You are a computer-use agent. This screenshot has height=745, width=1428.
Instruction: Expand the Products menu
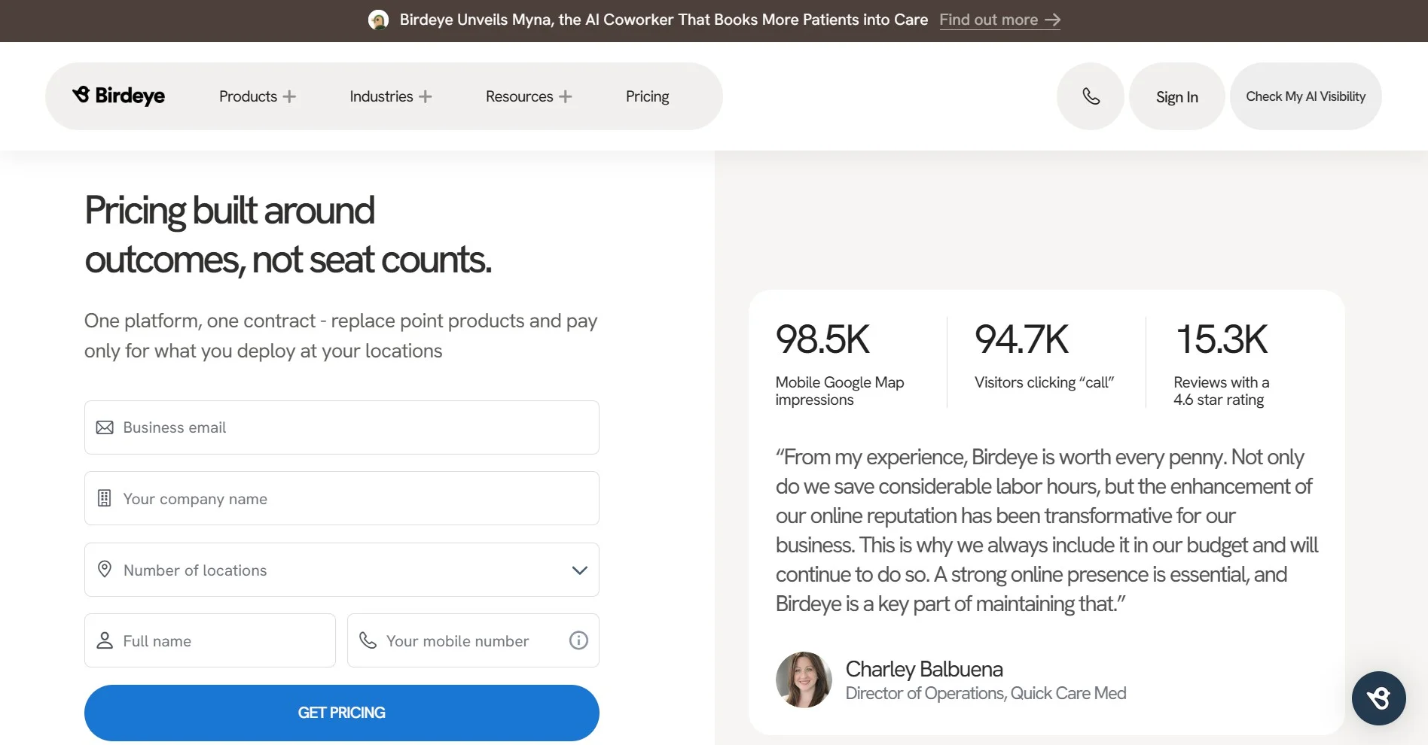click(257, 96)
